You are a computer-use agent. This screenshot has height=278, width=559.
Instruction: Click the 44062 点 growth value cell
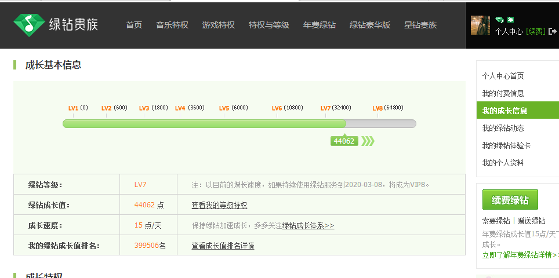coord(149,205)
